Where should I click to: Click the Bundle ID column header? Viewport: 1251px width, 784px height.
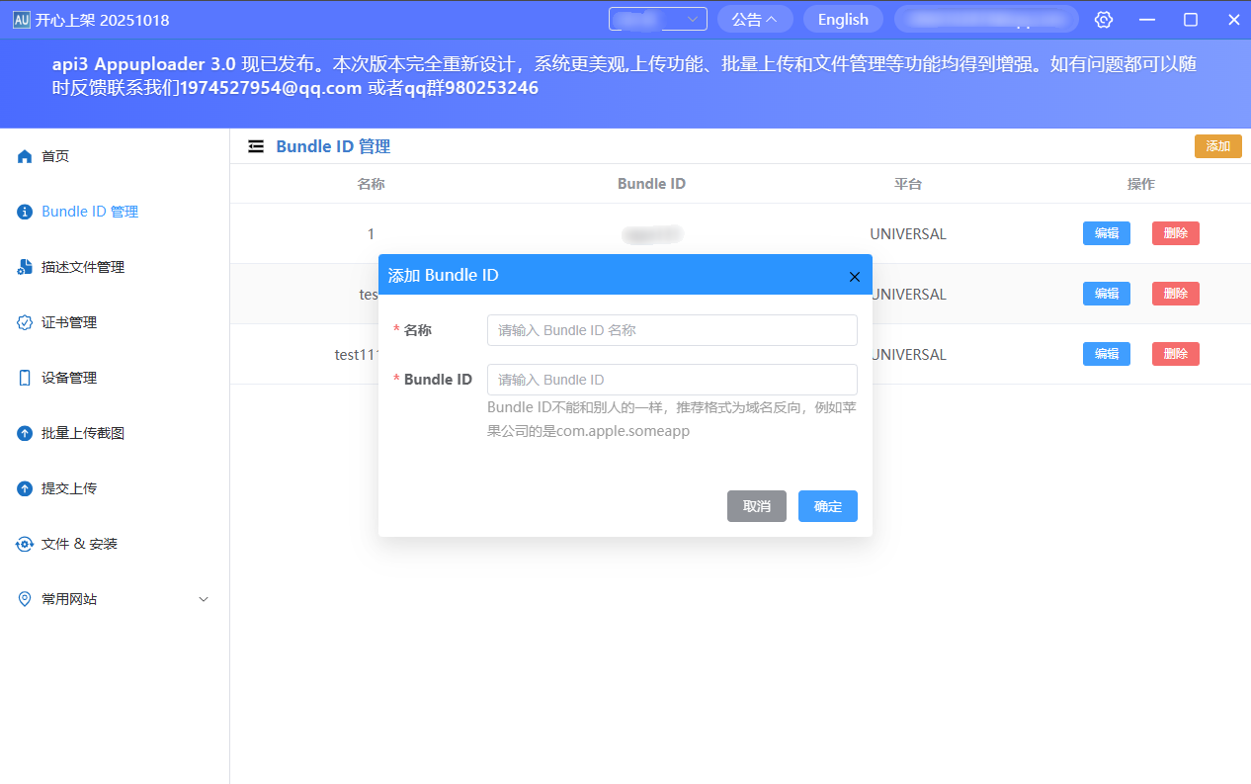point(651,184)
